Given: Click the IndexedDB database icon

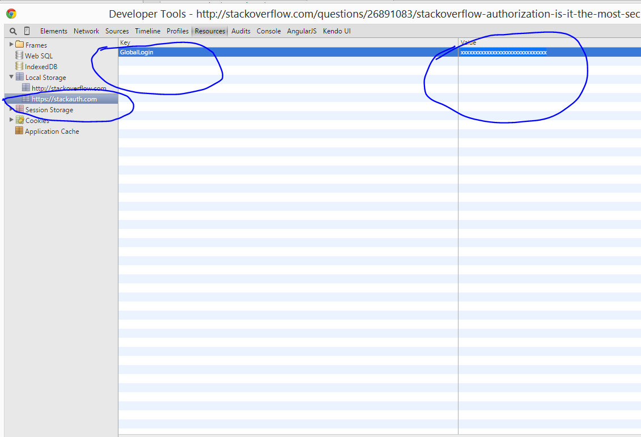Looking at the screenshot, I should tap(19, 66).
